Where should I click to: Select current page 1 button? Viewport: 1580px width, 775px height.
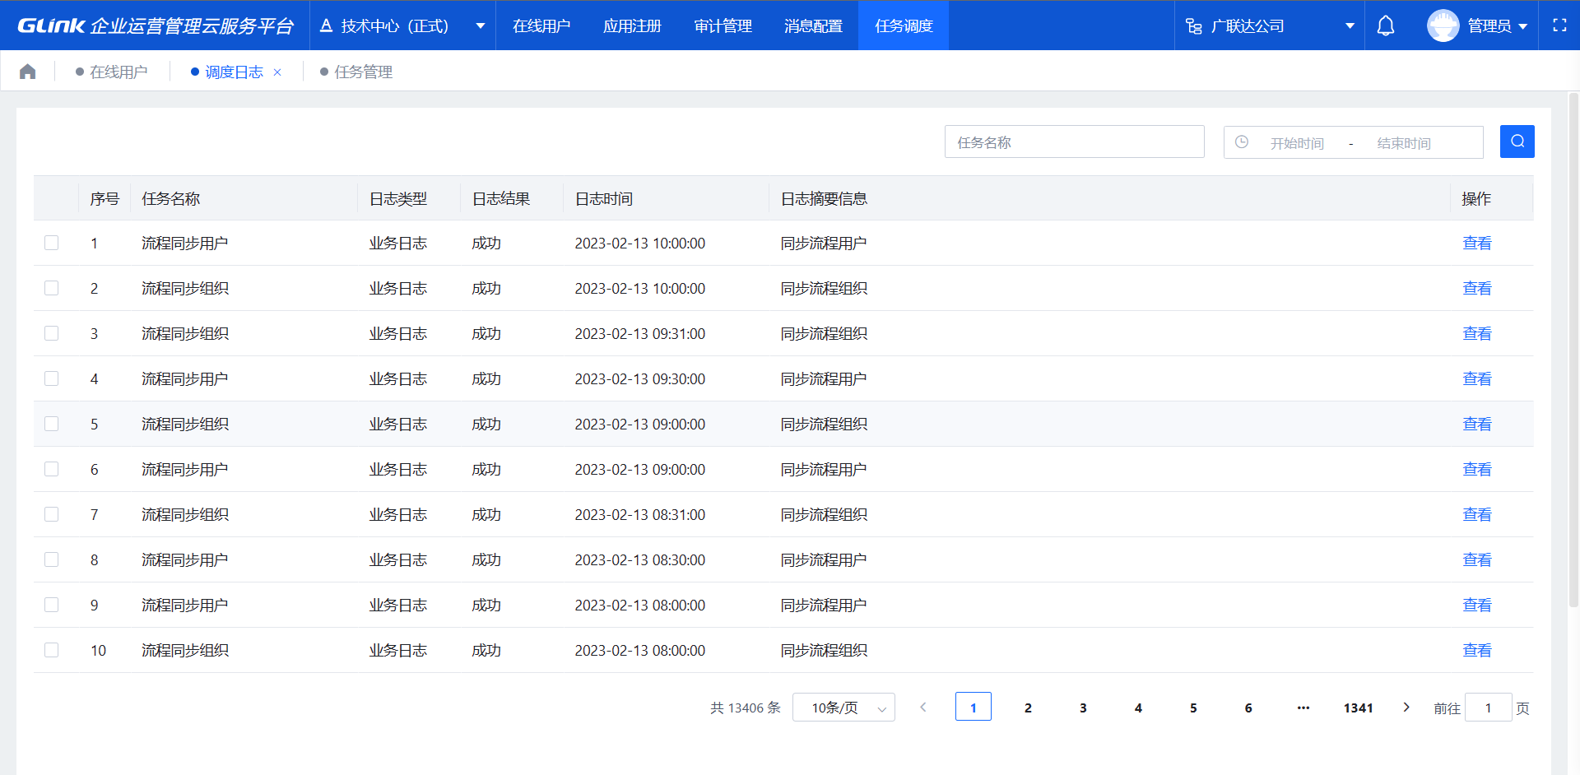[973, 707]
